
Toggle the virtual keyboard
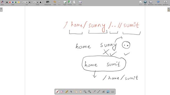113,92
